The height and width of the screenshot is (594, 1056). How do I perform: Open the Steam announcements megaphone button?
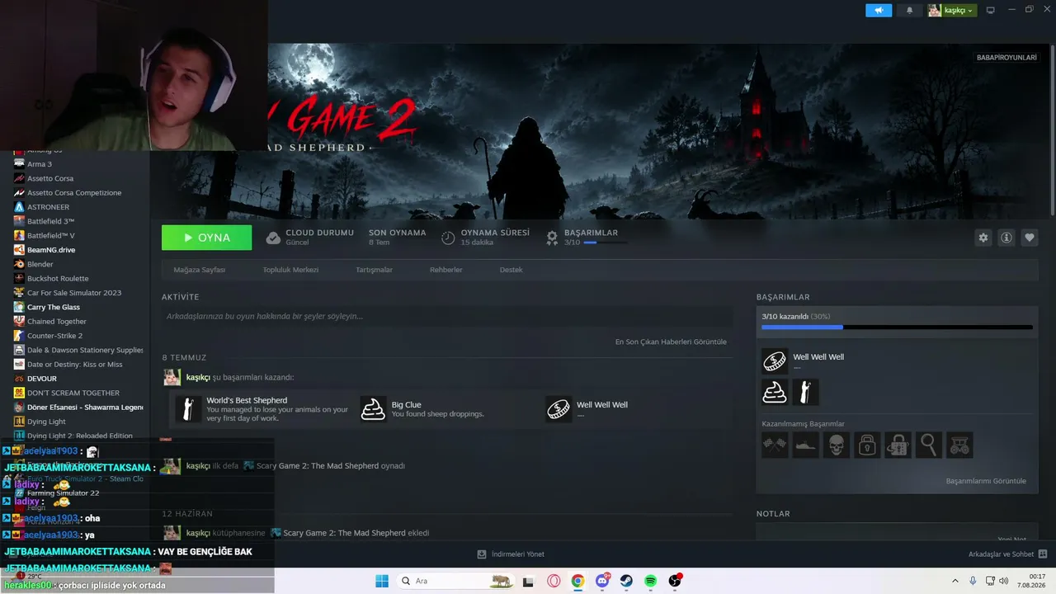click(879, 10)
